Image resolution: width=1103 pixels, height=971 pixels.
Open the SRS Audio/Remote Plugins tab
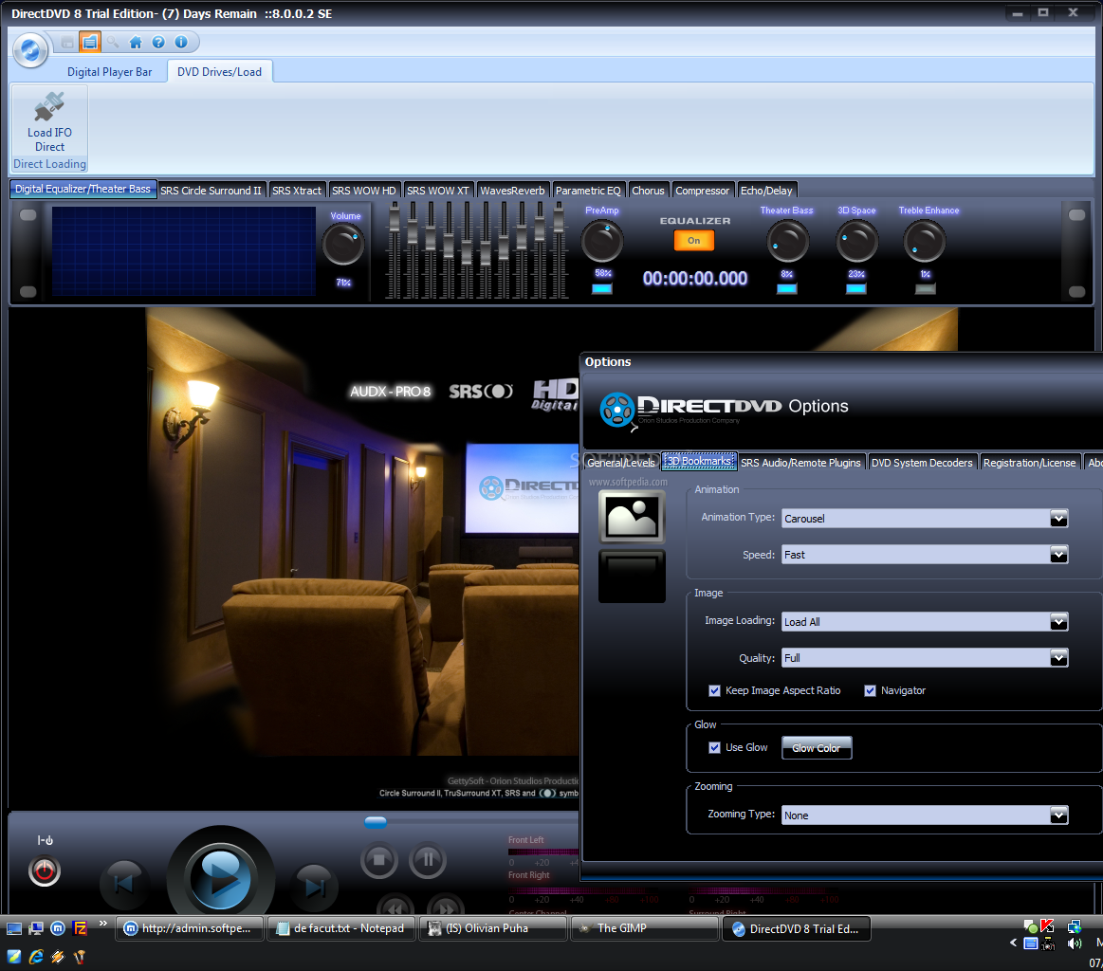[x=800, y=463]
